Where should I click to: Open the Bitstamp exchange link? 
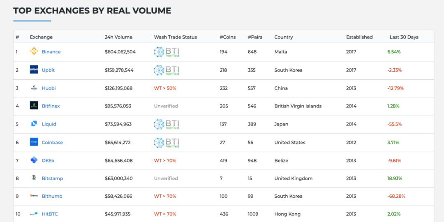52,178
